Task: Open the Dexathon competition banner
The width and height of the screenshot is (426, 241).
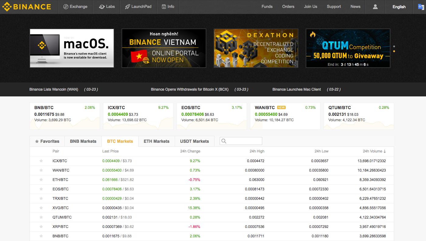Action: pyautogui.click(x=256, y=48)
